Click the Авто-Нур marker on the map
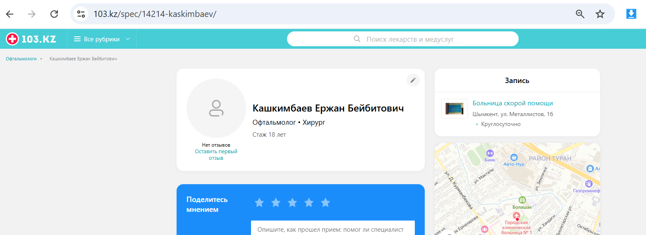This screenshot has height=235, width=646. (514, 157)
